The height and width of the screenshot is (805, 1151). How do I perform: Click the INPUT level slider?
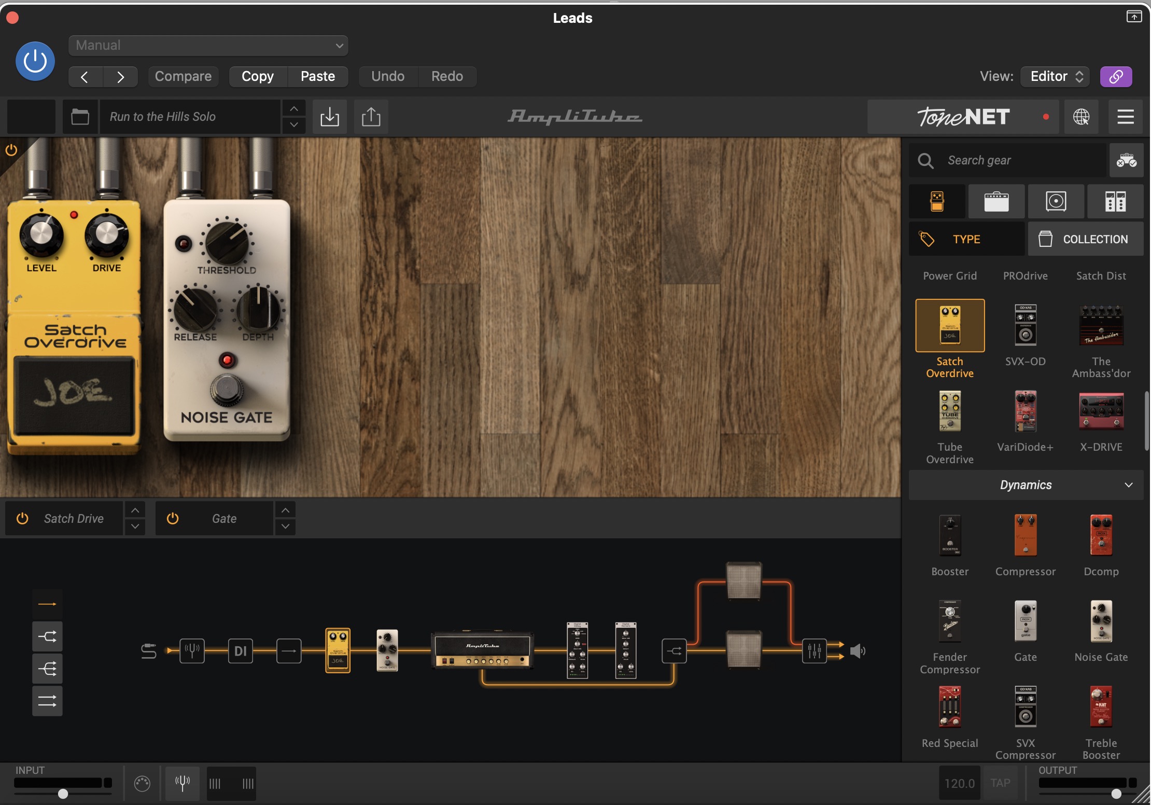63,794
